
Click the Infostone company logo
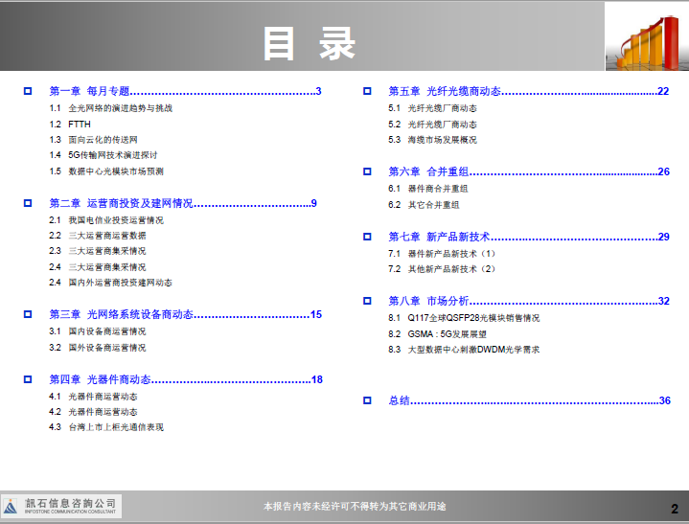(61, 506)
